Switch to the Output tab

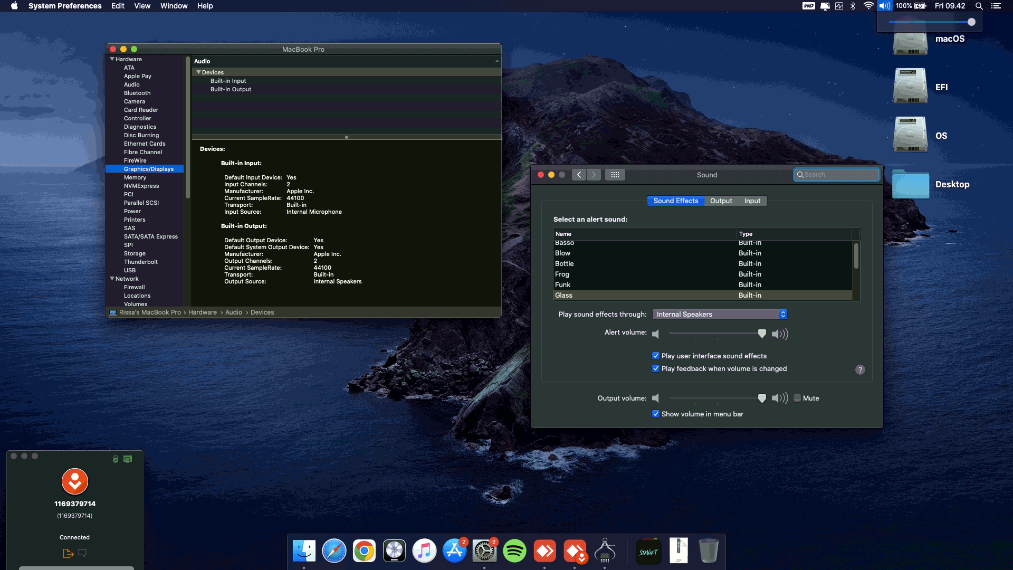pos(721,201)
